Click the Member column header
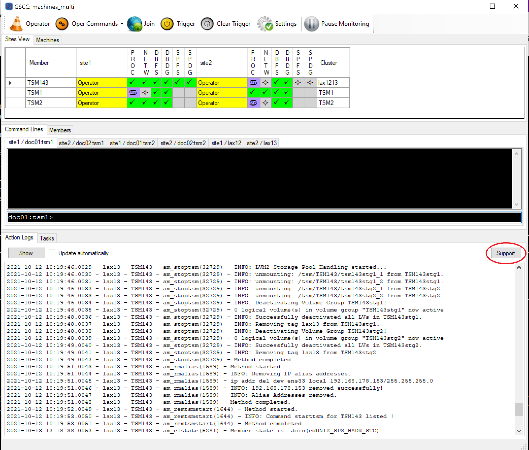This screenshot has width=529, height=450. pos(51,63)
